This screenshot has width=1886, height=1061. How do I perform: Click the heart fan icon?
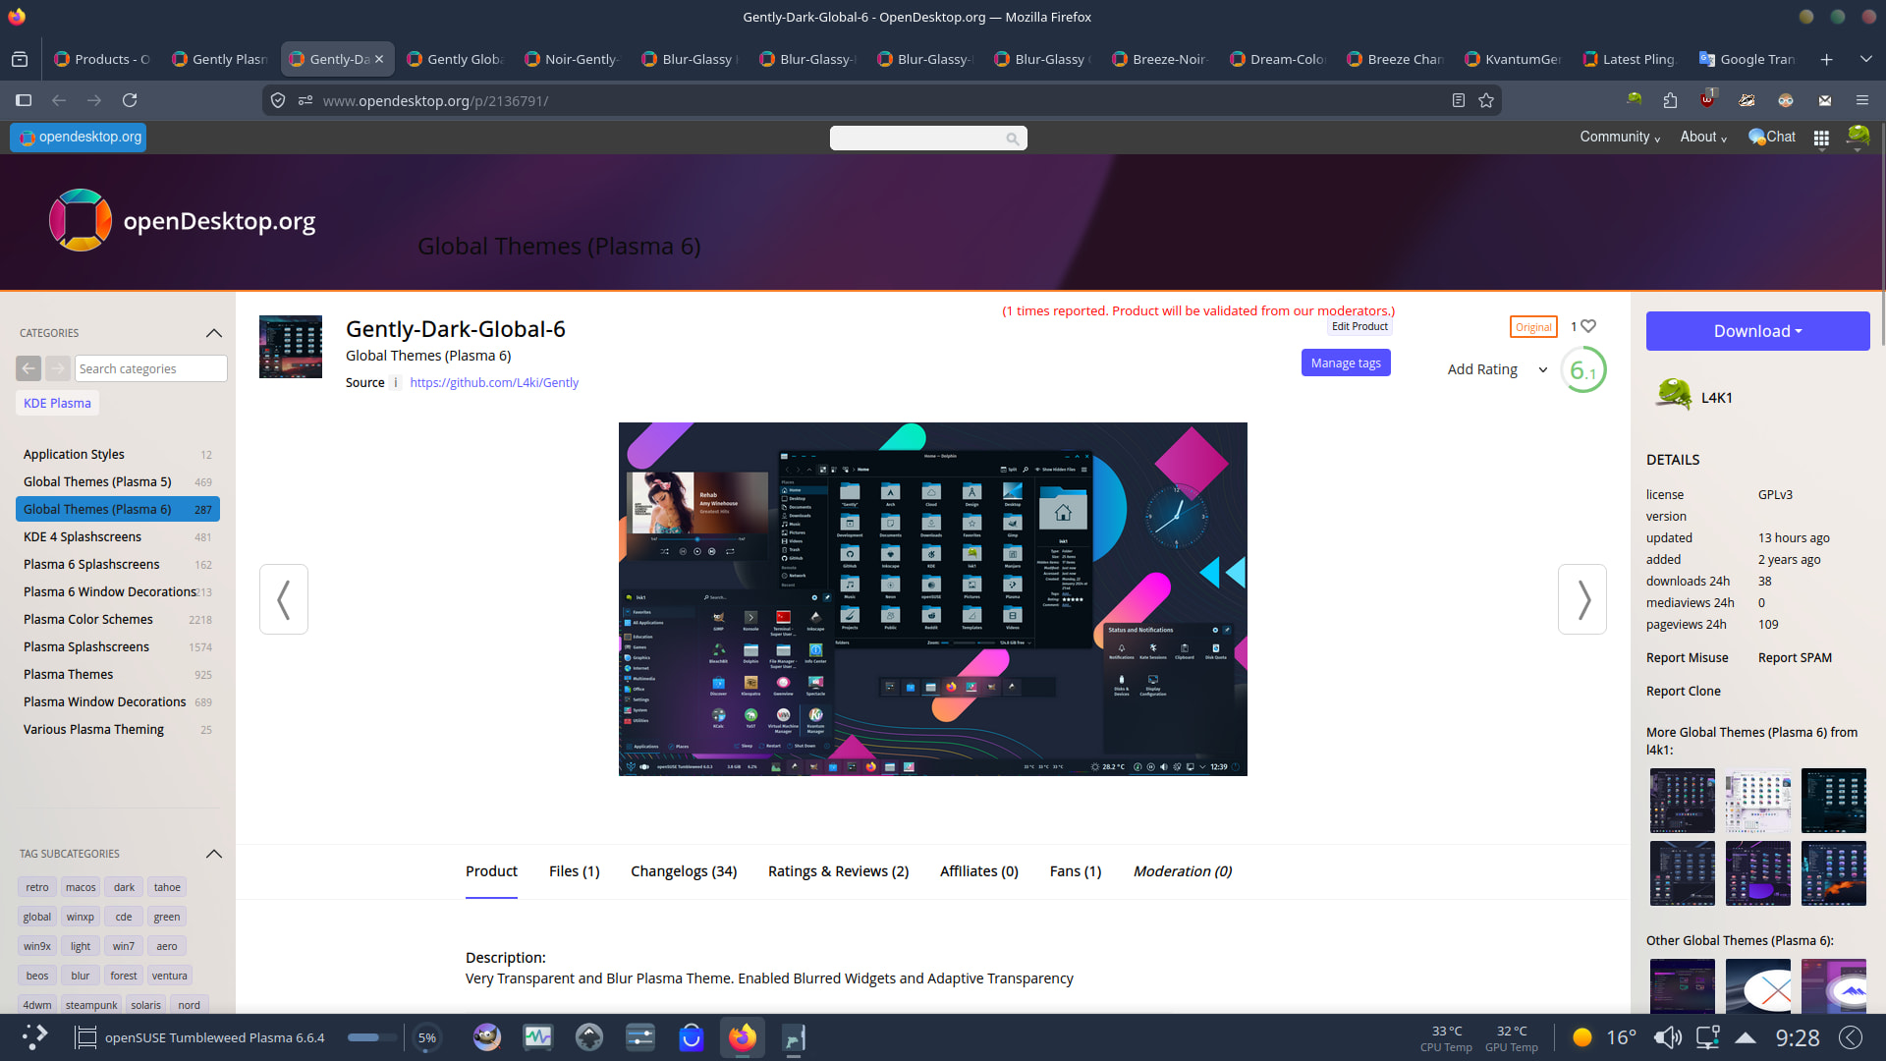click(1588, 326)
